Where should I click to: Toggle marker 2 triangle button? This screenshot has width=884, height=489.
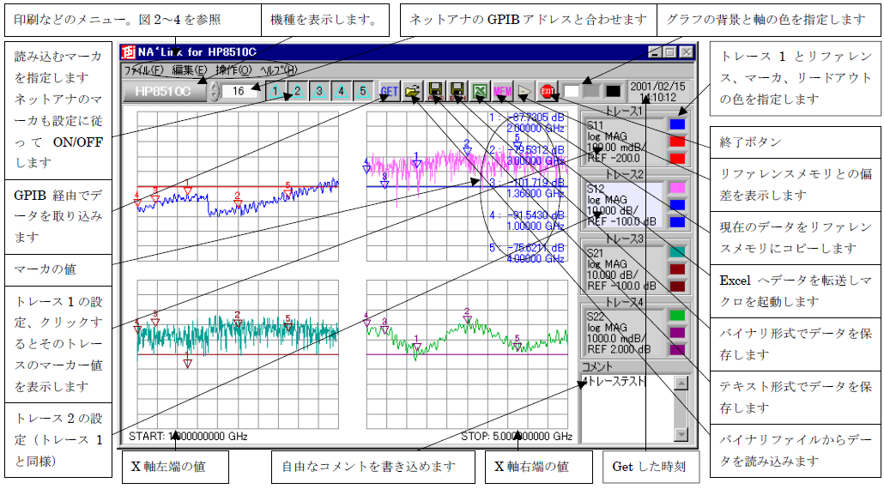[x=297, y=91]
